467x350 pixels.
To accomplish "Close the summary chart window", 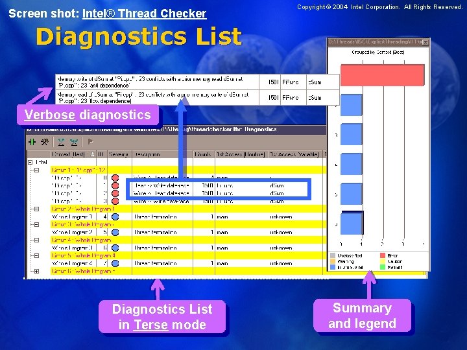I will 425,42.
